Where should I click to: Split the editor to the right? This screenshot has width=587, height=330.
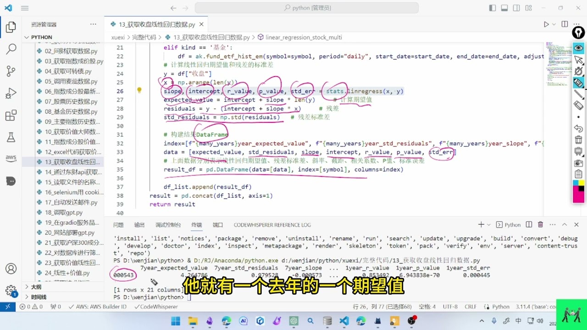pos(565,24)
